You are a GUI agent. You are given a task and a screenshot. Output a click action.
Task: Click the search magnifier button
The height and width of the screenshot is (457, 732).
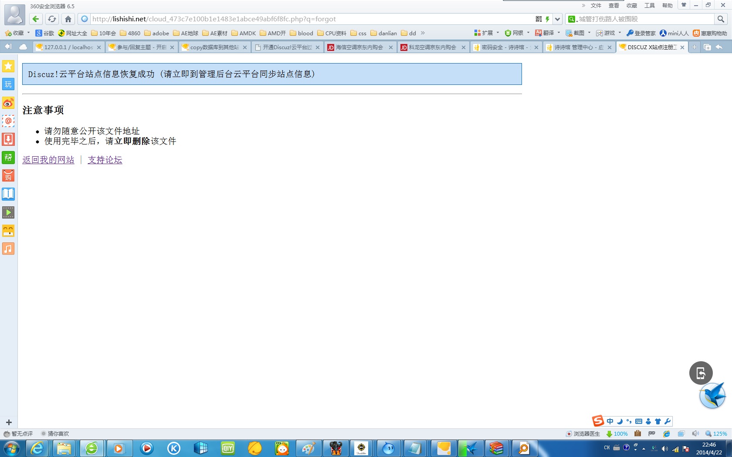[x=721, y=19]
